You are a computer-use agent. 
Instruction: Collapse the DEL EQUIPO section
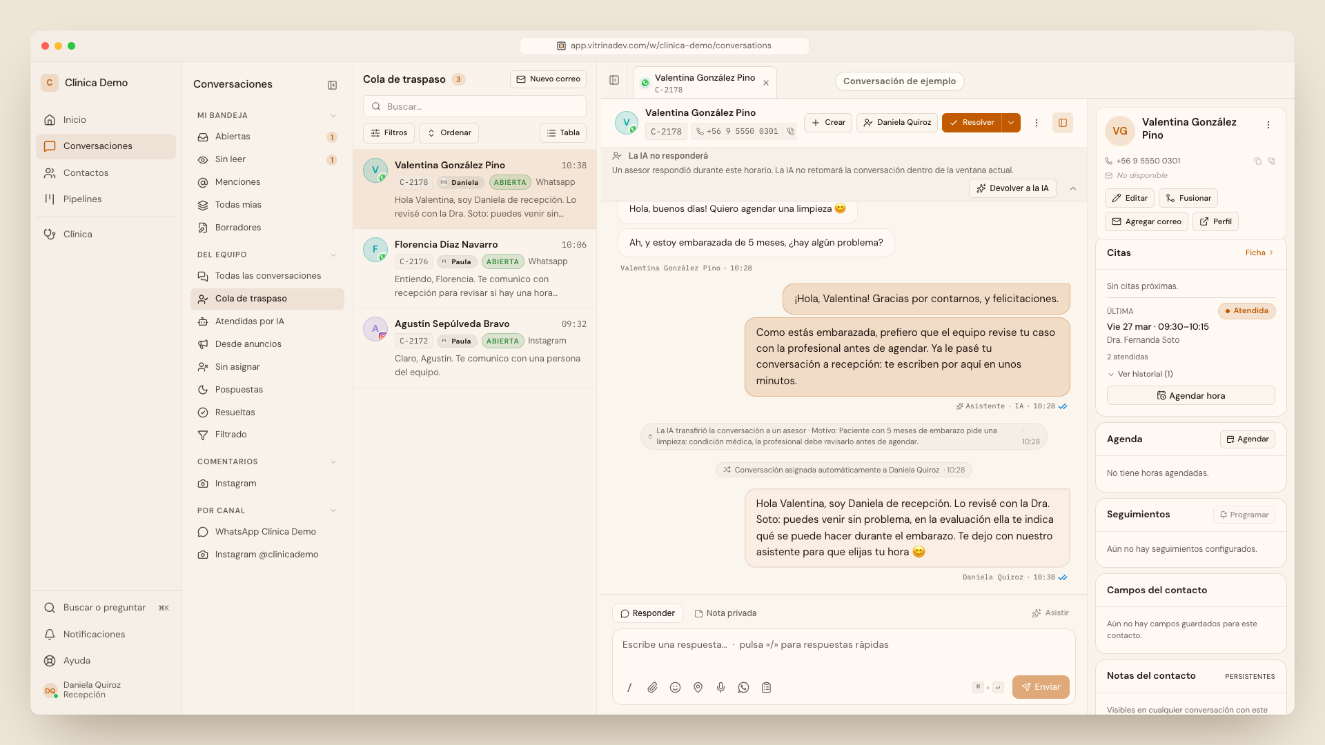[333, 255]
